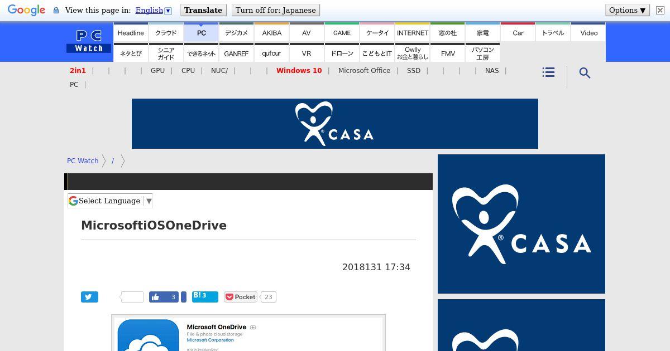
Task: Click the Google logo in translate bar
Action: pyautogui.click(x=26, y=11)
